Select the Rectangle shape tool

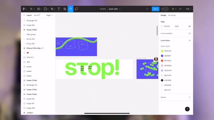click(45, 9)
